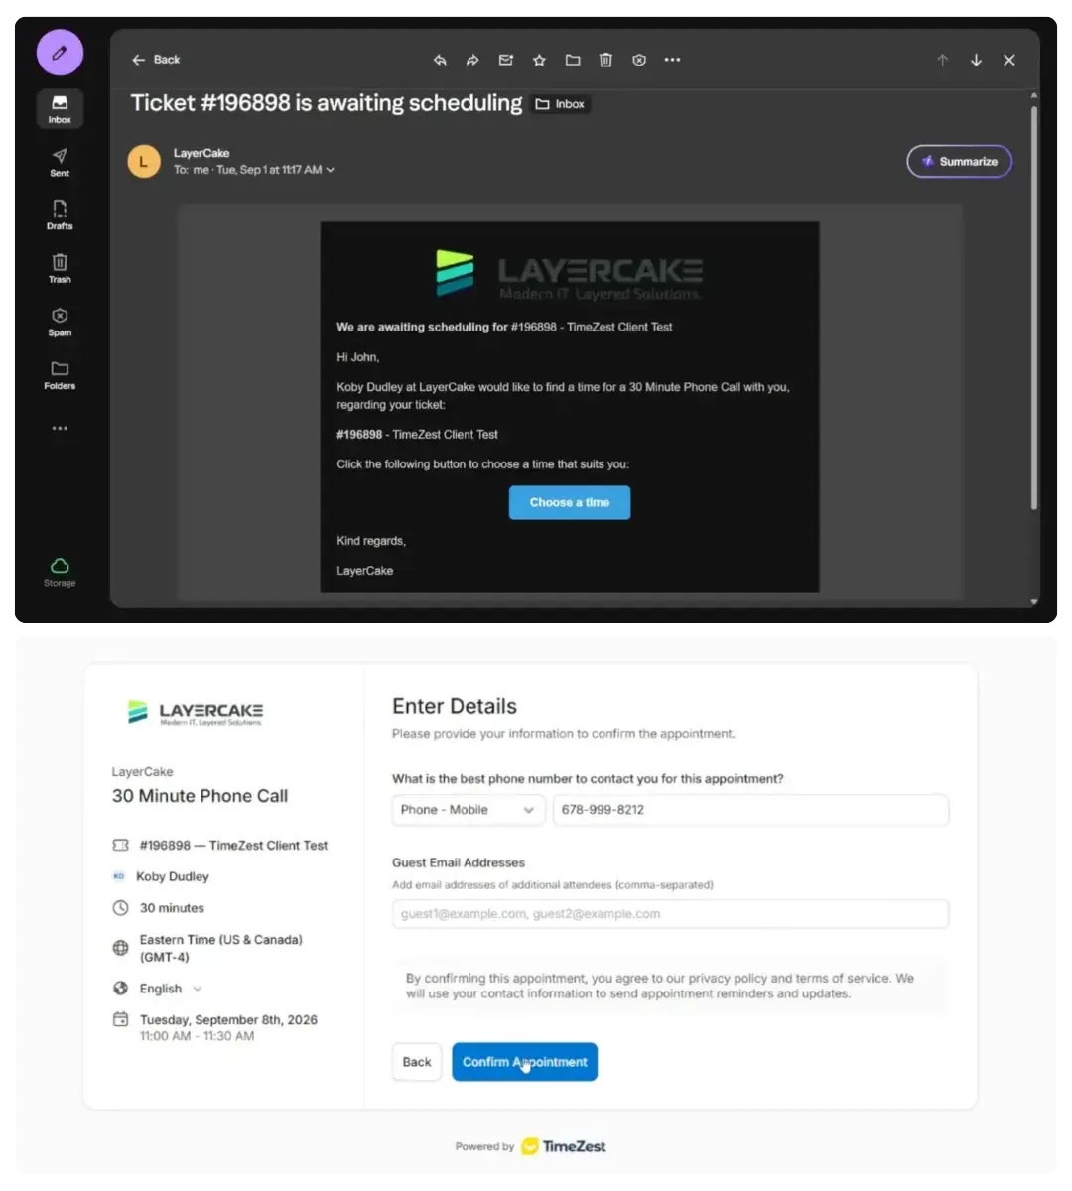Open Trash in the sidebar
Image resolution: width=1072 pixels, height=1191 pixels.
click(60, 269)
